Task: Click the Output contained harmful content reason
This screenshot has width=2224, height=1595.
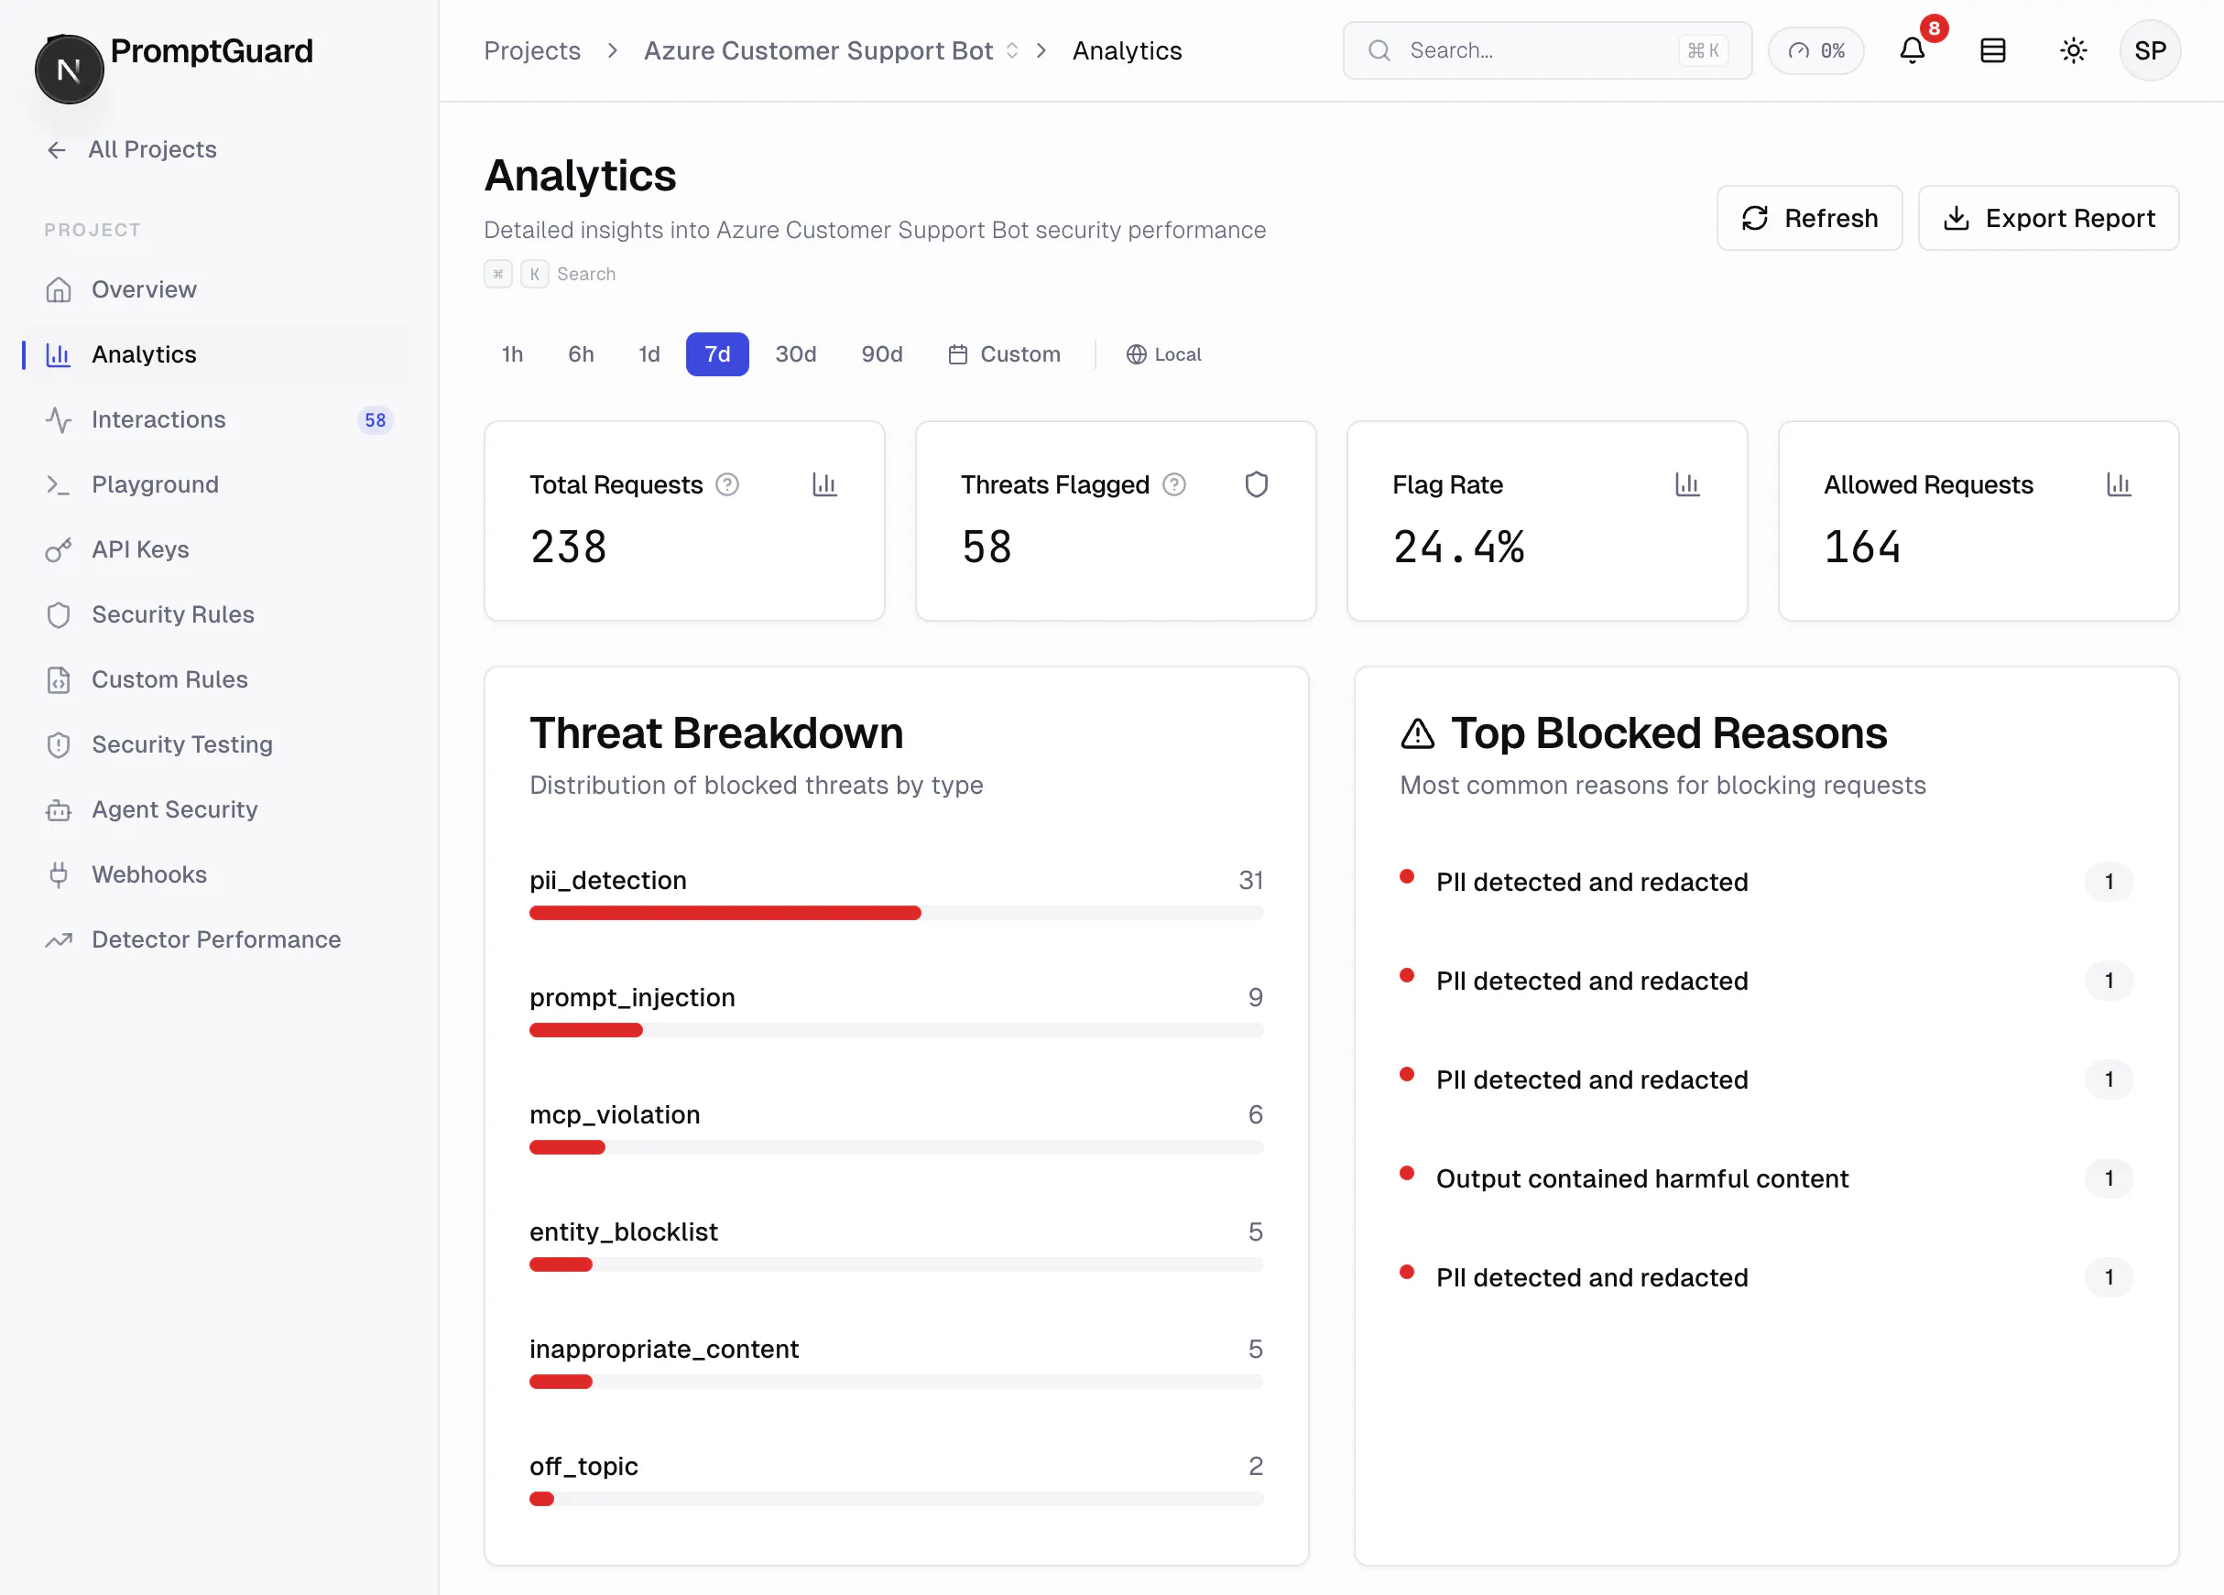Action: pyautogui.click(x=1642, y=1178)
